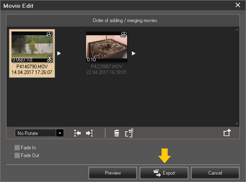Click the 0:06(0:10) duration label
The height and width of the screenshot is (182, 246).
pyautogui.click(x=22, y=60)
